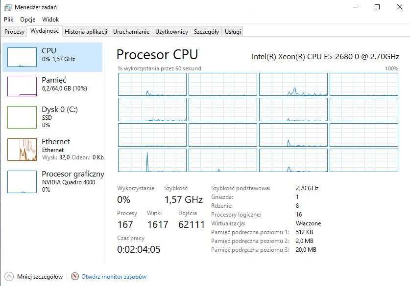Click the Mniej szczegółów collapse arrow icon

click(x=9, y=276)
